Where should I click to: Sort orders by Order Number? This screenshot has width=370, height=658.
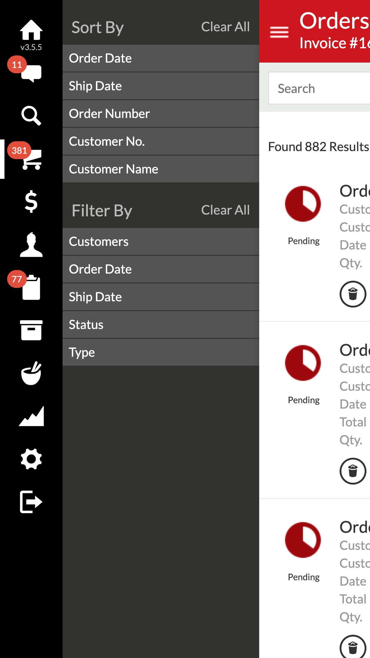(161, 114)
